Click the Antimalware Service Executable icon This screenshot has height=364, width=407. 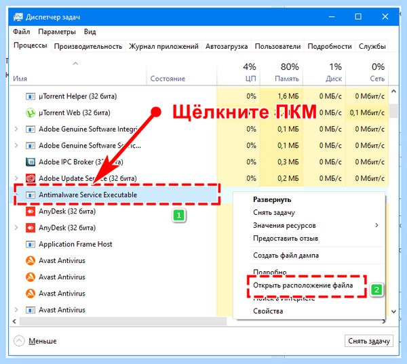coord(31,195)
